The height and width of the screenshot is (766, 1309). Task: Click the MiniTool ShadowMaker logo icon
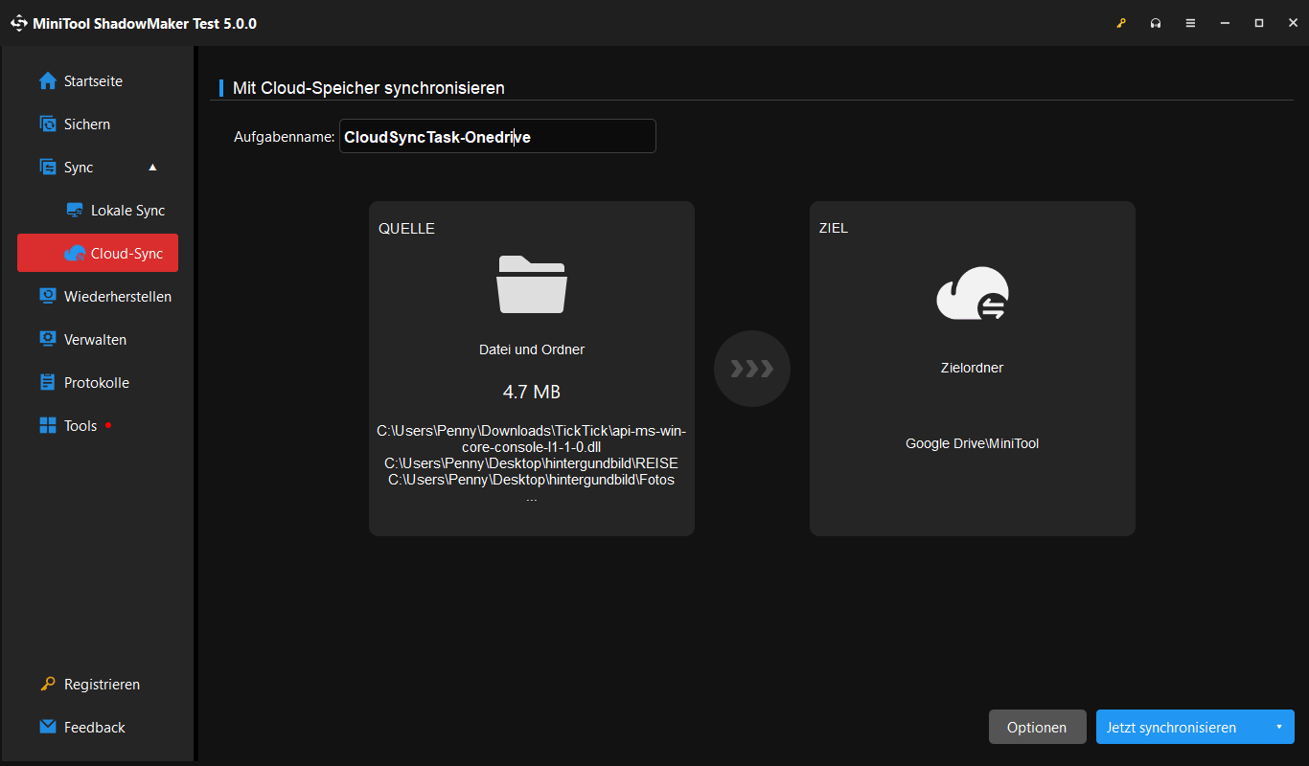[19, 23]
